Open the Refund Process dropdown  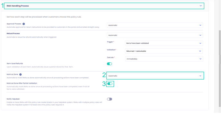pyautogui.click(x=155, y=35)
